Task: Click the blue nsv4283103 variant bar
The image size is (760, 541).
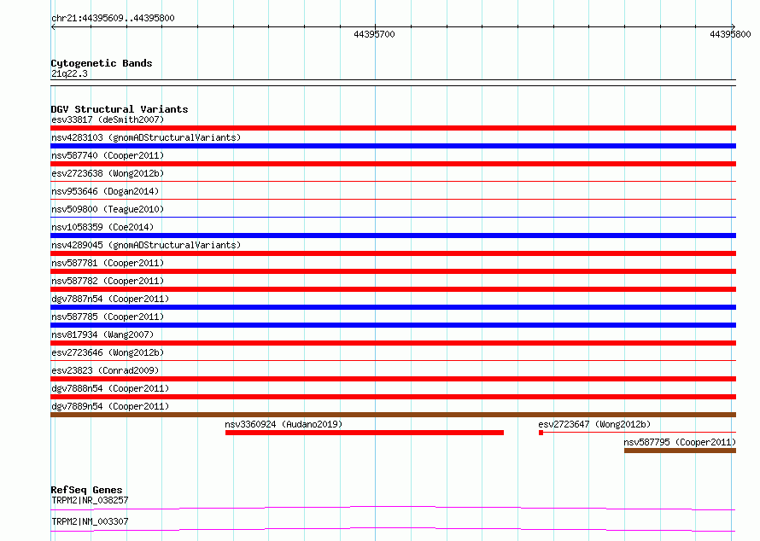Action: (x=393, y=146)
